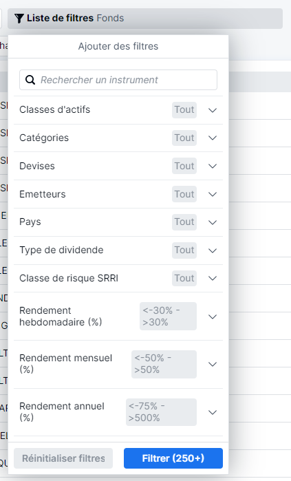Expand Rendement annuel chevron
Viewport: 291px width, 481px height.
point(213,412)
